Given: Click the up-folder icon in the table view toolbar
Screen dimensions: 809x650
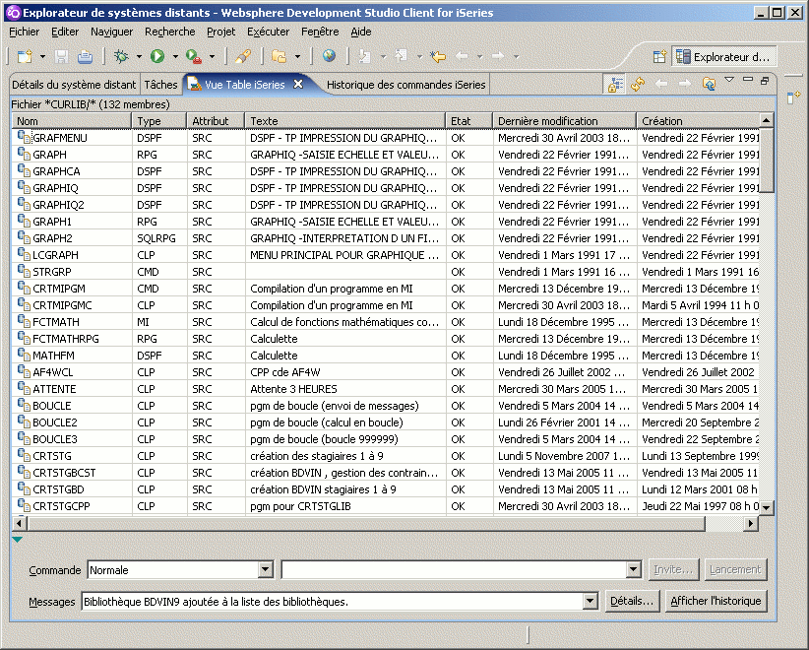Looking at the screenshot, I should point(709,84).
